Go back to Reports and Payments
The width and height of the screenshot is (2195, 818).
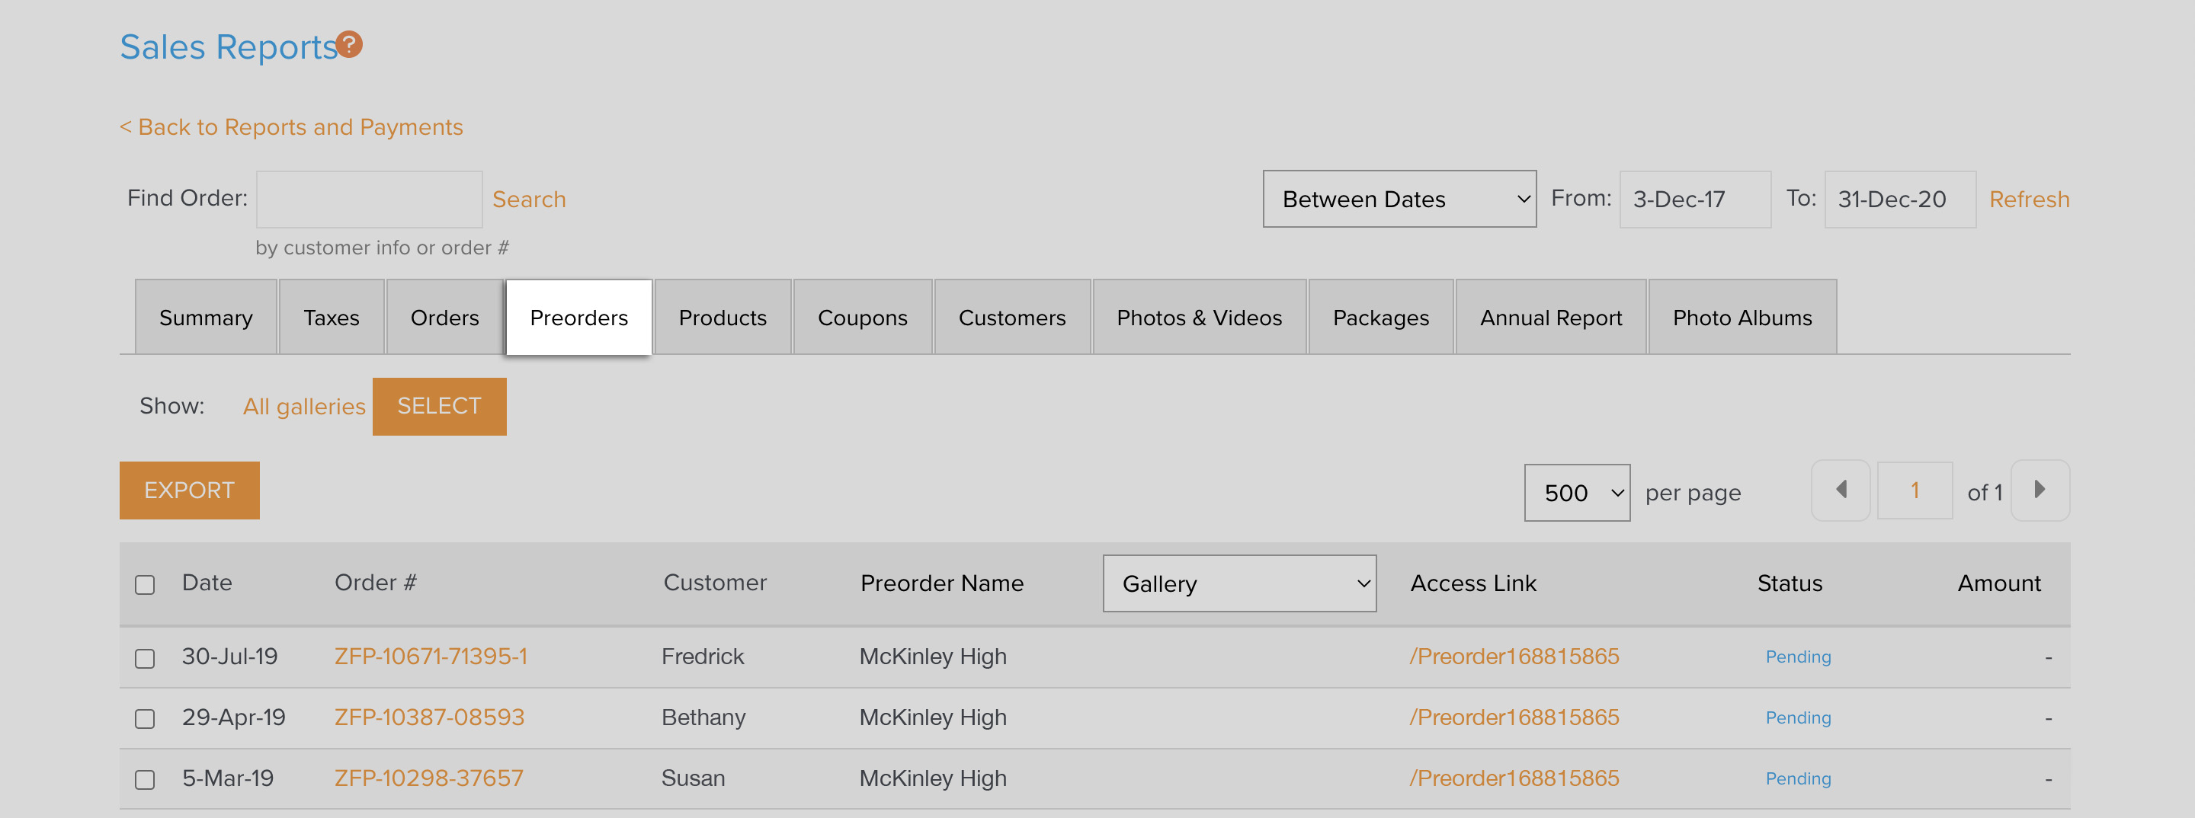pyautogui.click(x=290, y=127)
